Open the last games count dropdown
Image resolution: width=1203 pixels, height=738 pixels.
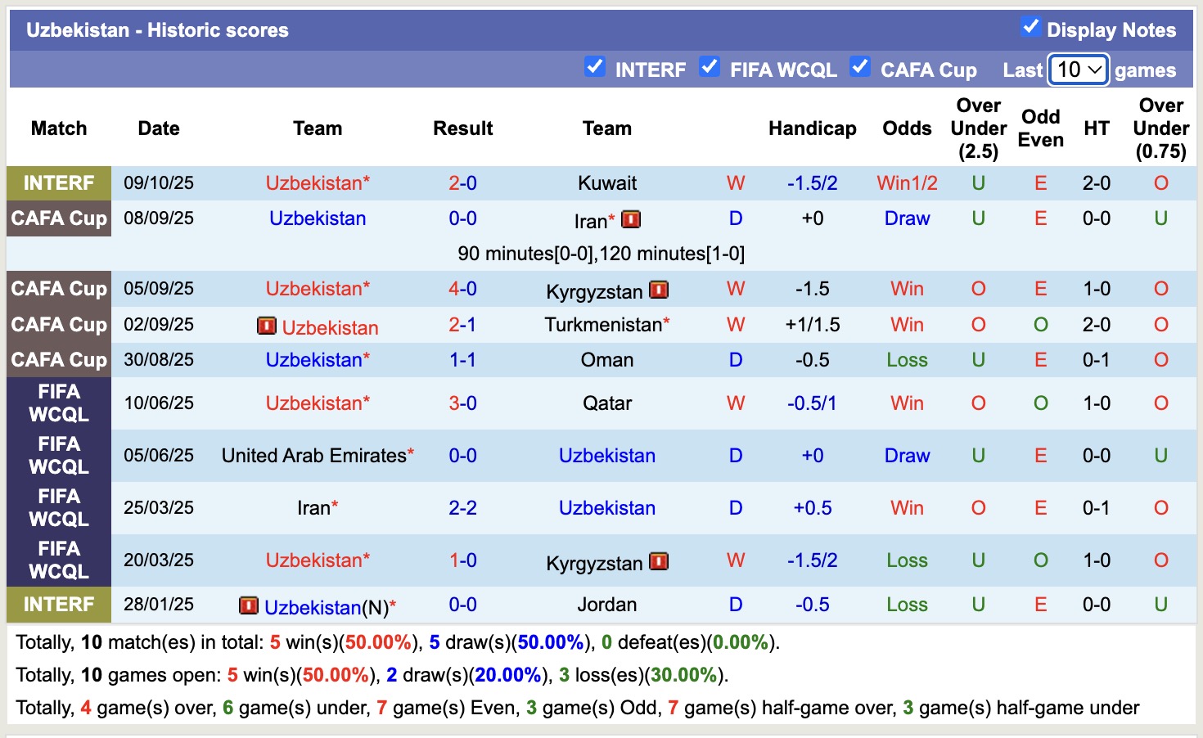coord(1077,70)
